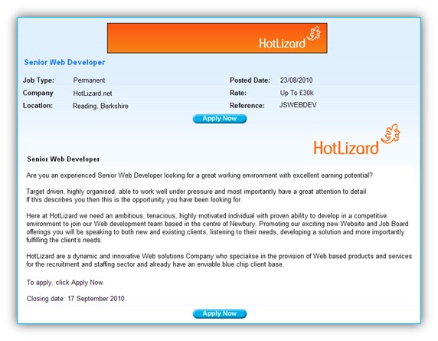
Task: Click the line starting 'Target driven, highly organised'
Action: tap(197, 192)
